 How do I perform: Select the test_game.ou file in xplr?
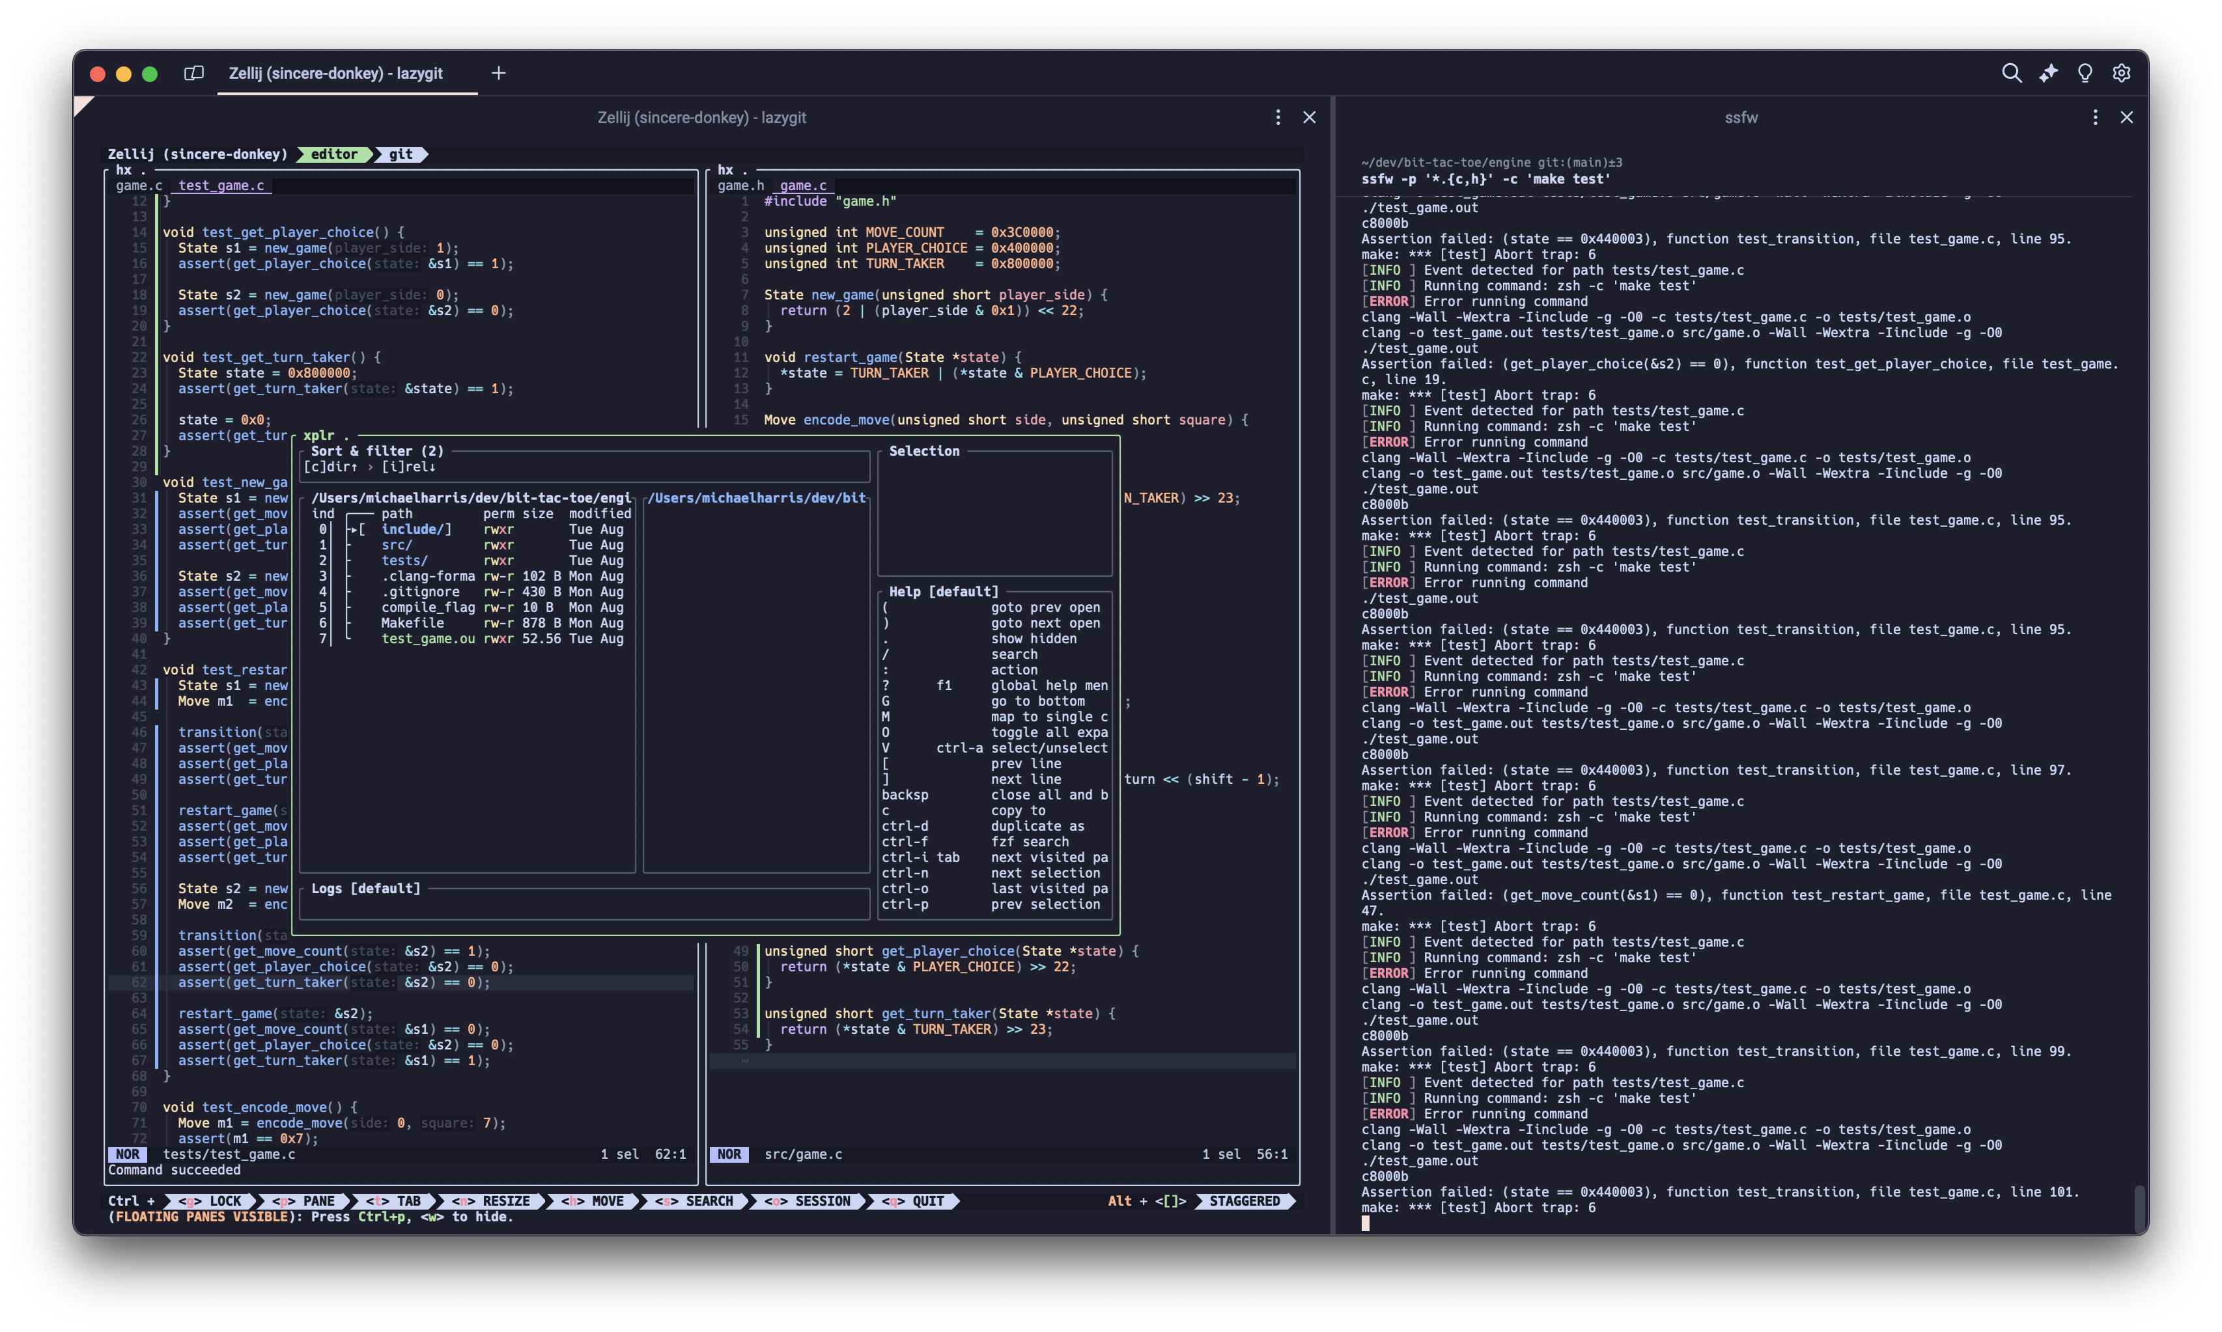point(427,639)
